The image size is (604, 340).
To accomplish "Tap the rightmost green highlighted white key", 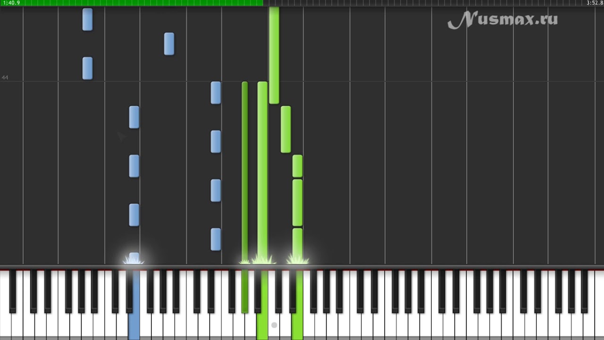I will [x=297, y=326].
